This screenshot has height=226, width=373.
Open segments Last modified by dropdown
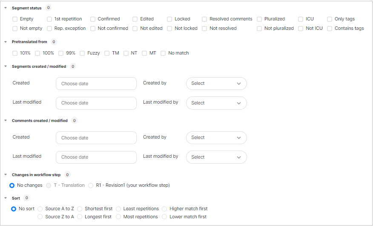[x=216, y=103]
